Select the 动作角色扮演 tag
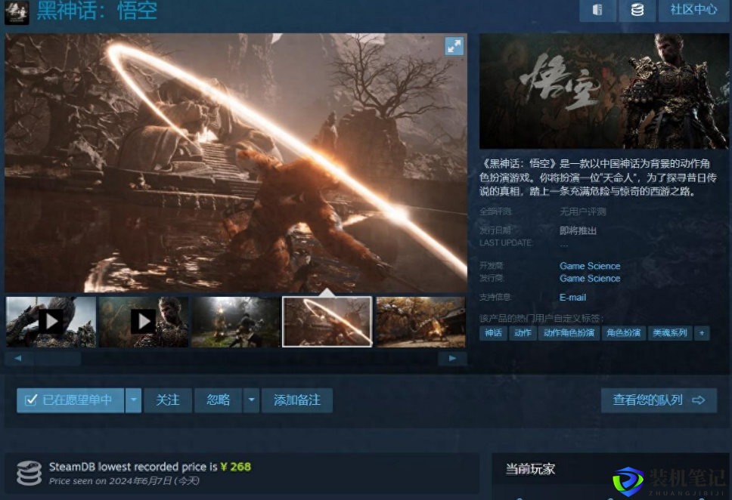This screenshot has width=732, height=500. 569,333
